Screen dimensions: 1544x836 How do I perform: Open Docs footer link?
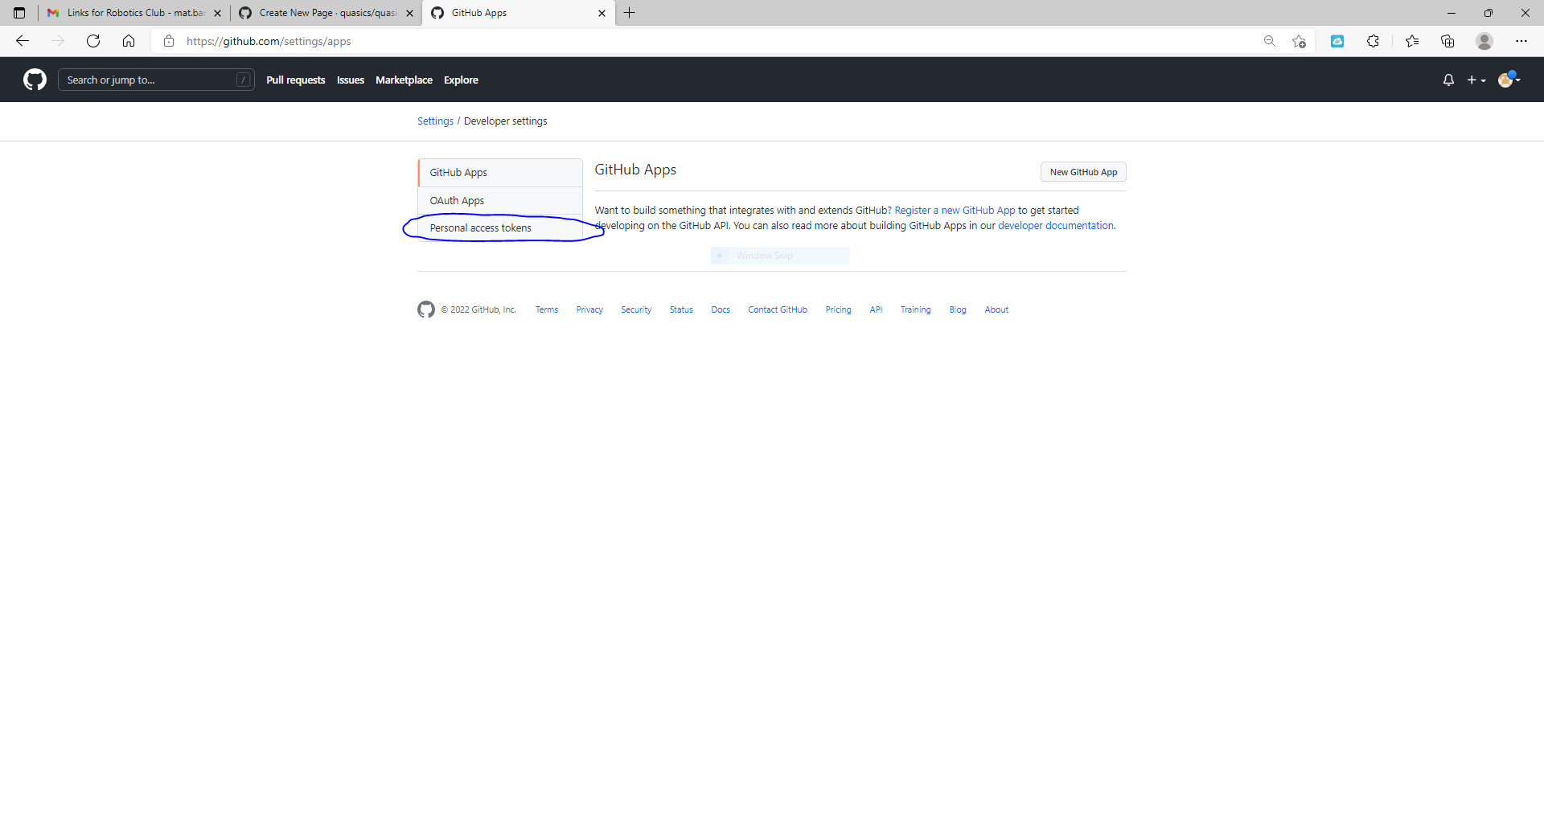[721, 309]
